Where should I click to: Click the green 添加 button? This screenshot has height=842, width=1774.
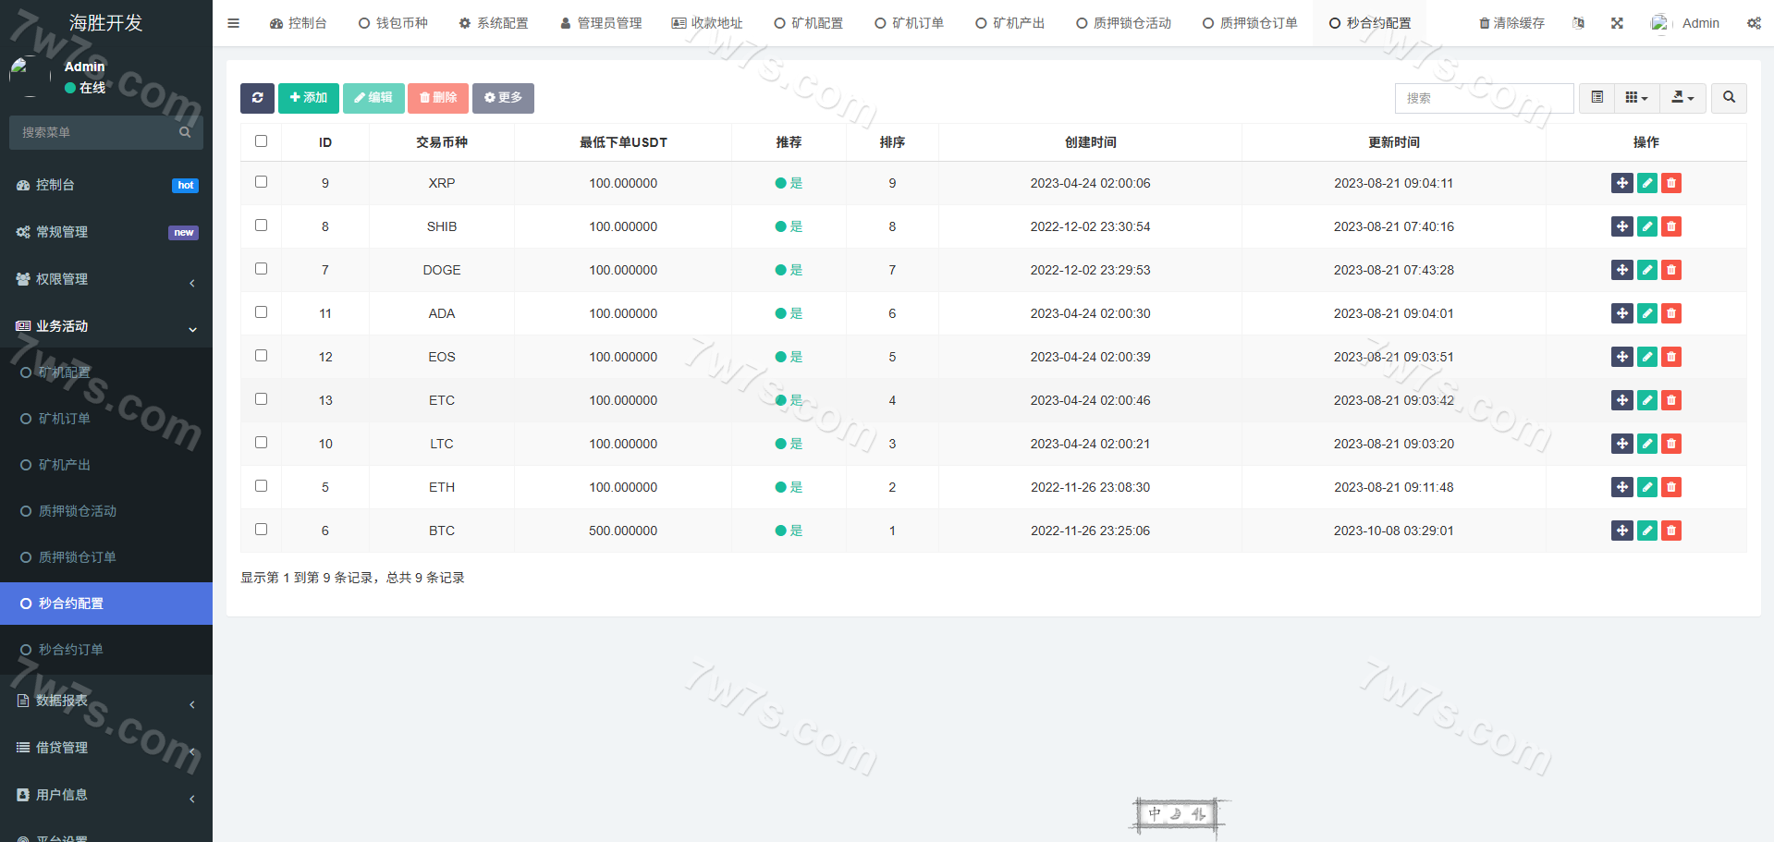[308, 98]
